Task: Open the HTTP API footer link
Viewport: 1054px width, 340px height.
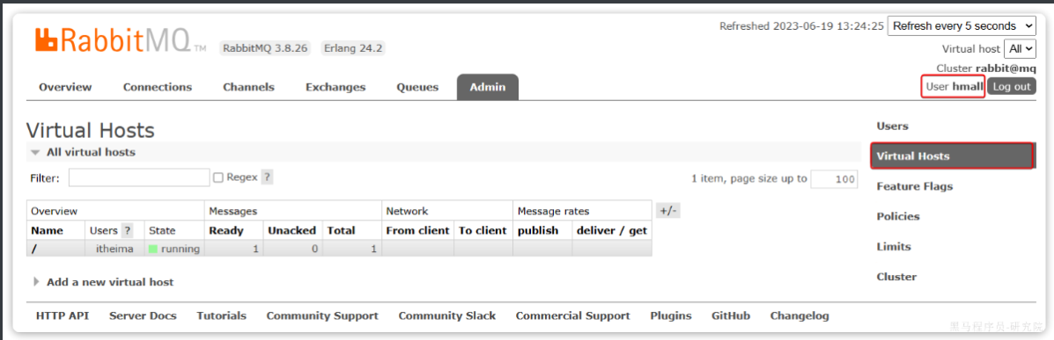Action: [63, 316]
